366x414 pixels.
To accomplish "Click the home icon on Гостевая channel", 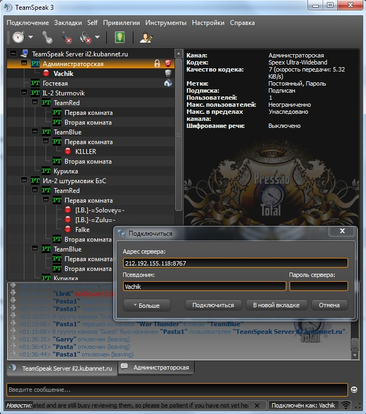I will tap(168, 83).
